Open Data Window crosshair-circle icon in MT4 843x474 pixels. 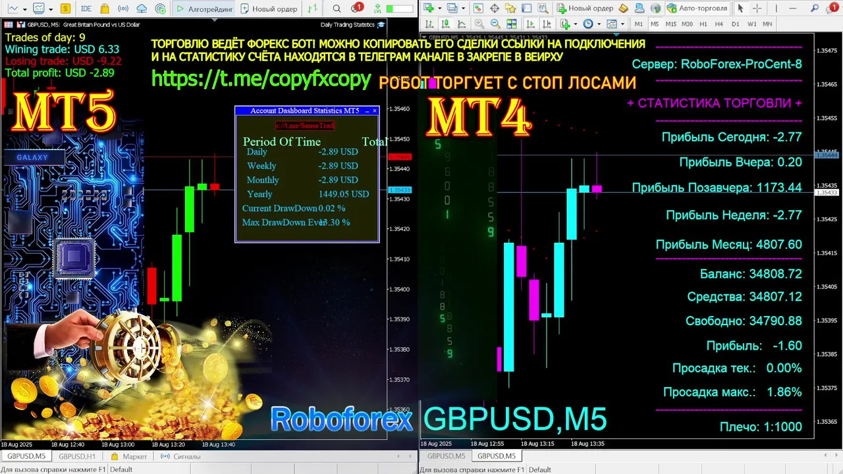tap(494, 8)
